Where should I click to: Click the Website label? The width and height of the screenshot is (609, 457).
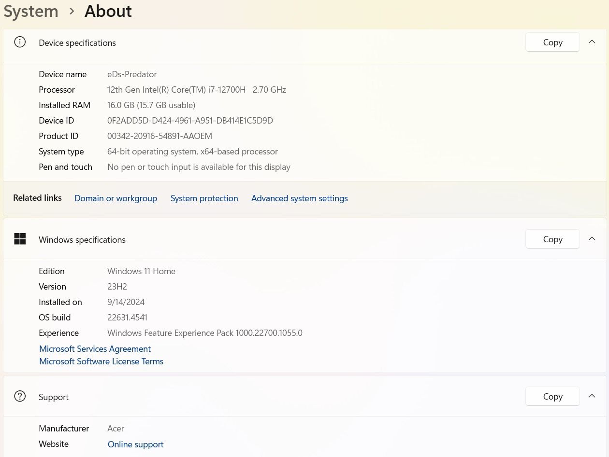tap(54, 444)
